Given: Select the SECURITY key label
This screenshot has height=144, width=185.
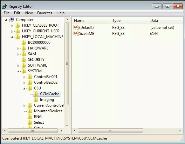Looking at the screenshot, I should (x=36, y=60).
